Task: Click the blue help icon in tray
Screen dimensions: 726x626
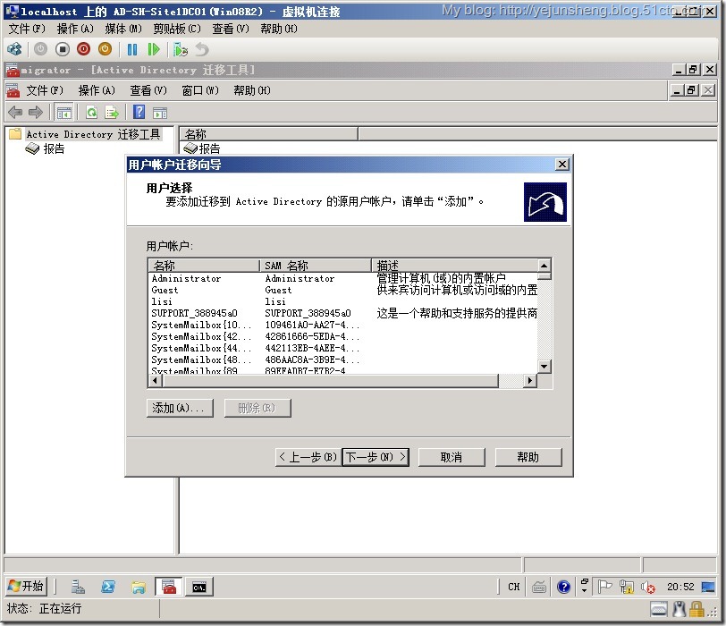Action: click(x=563, y=588)
